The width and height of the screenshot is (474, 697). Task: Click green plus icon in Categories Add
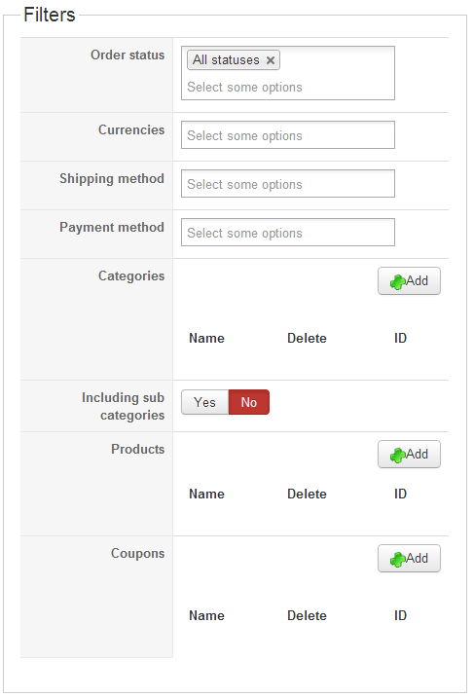397,282
